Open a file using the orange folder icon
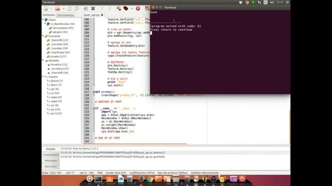Image resolution: width=332 pixels, height=186 pixels. [58, 9]
